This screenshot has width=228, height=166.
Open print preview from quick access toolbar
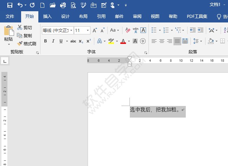pos(74,5)
